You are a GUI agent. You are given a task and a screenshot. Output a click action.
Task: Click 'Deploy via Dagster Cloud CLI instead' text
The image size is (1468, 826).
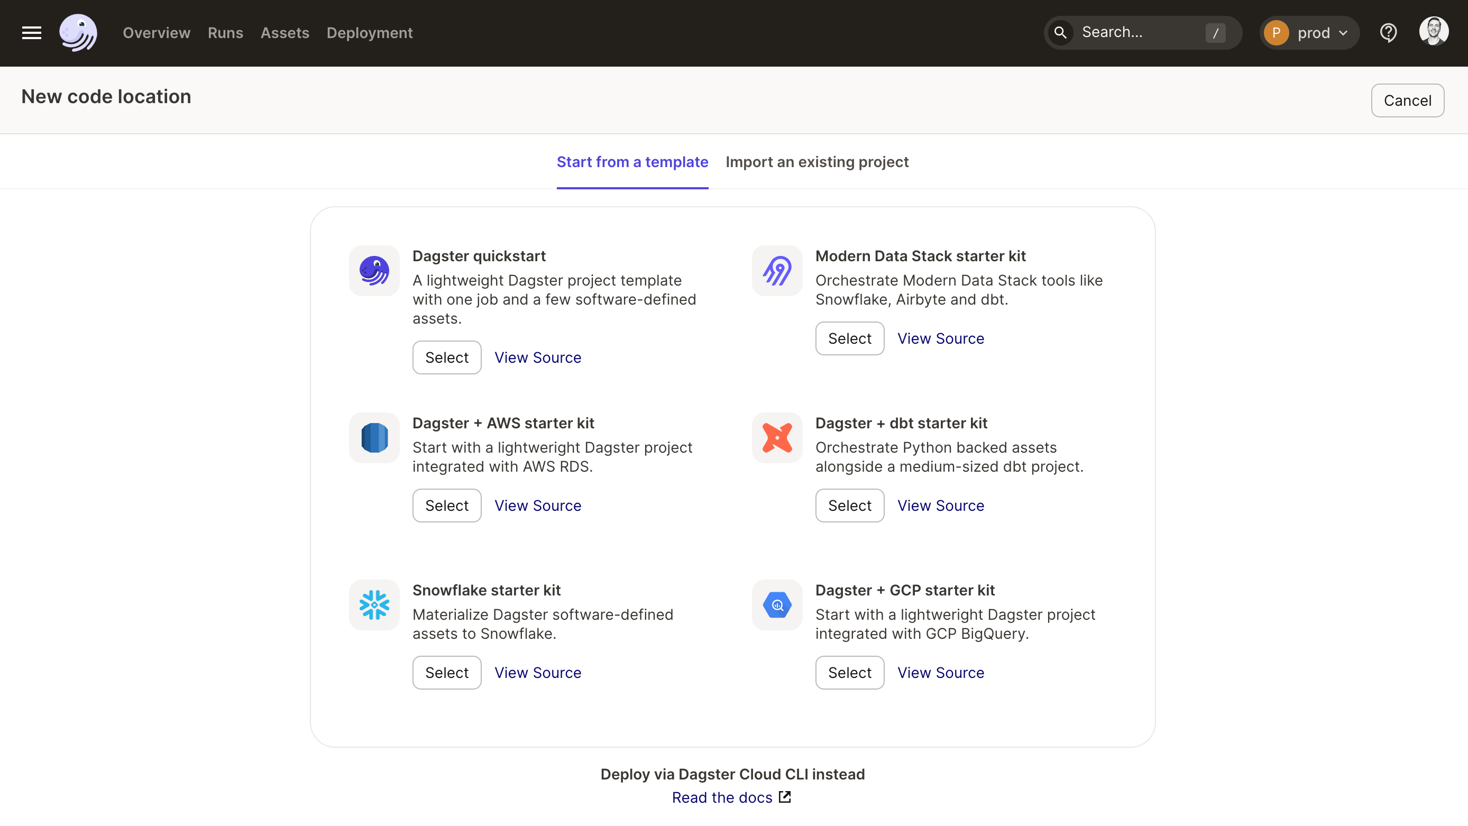[733, 774]
